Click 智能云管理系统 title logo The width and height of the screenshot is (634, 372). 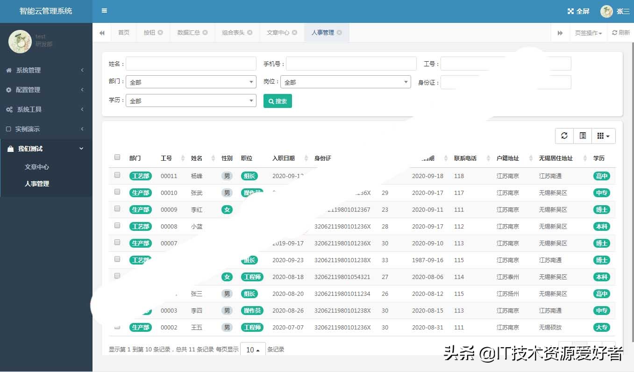(46, 11)
